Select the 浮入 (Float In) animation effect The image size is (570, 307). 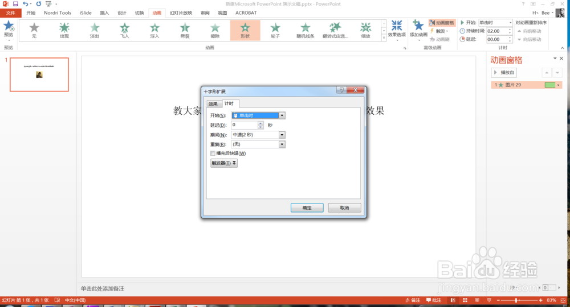[155, 30]
